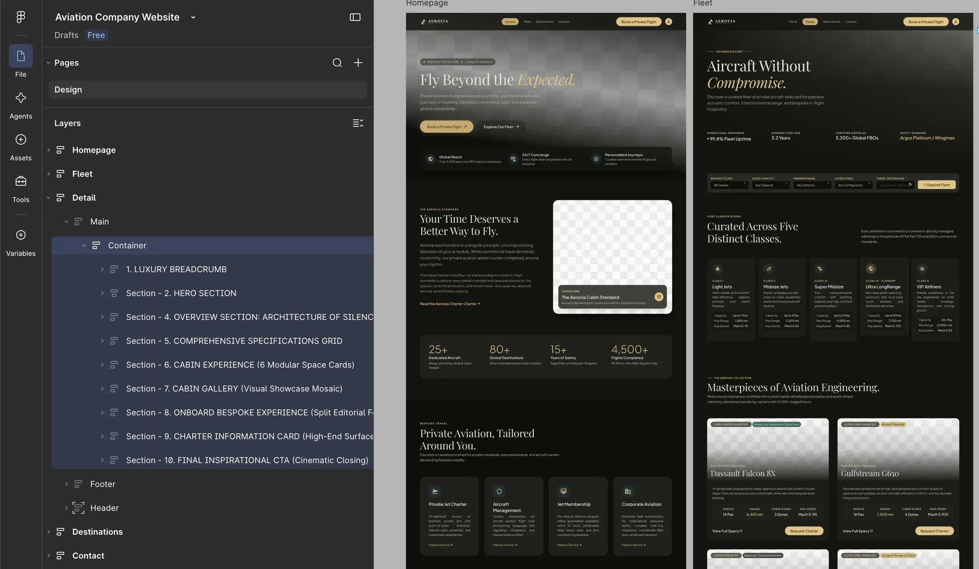Click the Home nav tab in Homepage frame
979x569 pixels.
[x=510, y=22]
